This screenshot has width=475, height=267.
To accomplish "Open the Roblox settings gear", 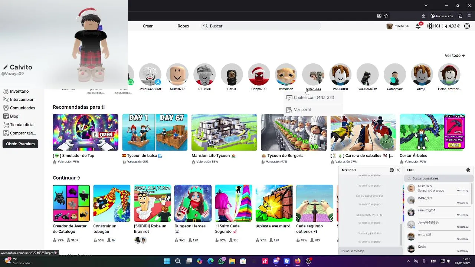I will point(467,26).
